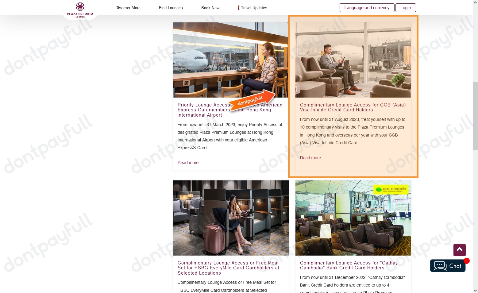Open Travel Updates from the navigation
This screenshot has width=478, height=293.
point(254,8)
